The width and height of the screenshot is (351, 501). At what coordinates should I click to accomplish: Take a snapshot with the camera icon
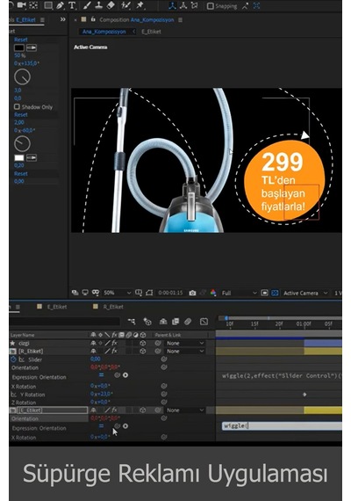192,293
